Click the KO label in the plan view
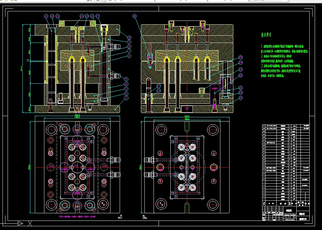 pos(76,166)
